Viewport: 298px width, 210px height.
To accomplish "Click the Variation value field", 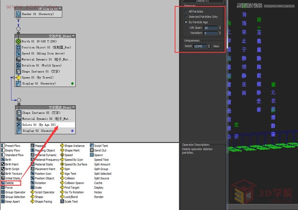I will tap(211, 33).
